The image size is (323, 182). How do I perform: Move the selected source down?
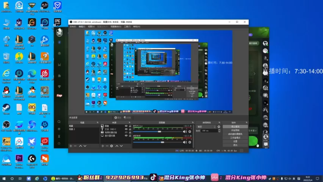tap(122, 146)
